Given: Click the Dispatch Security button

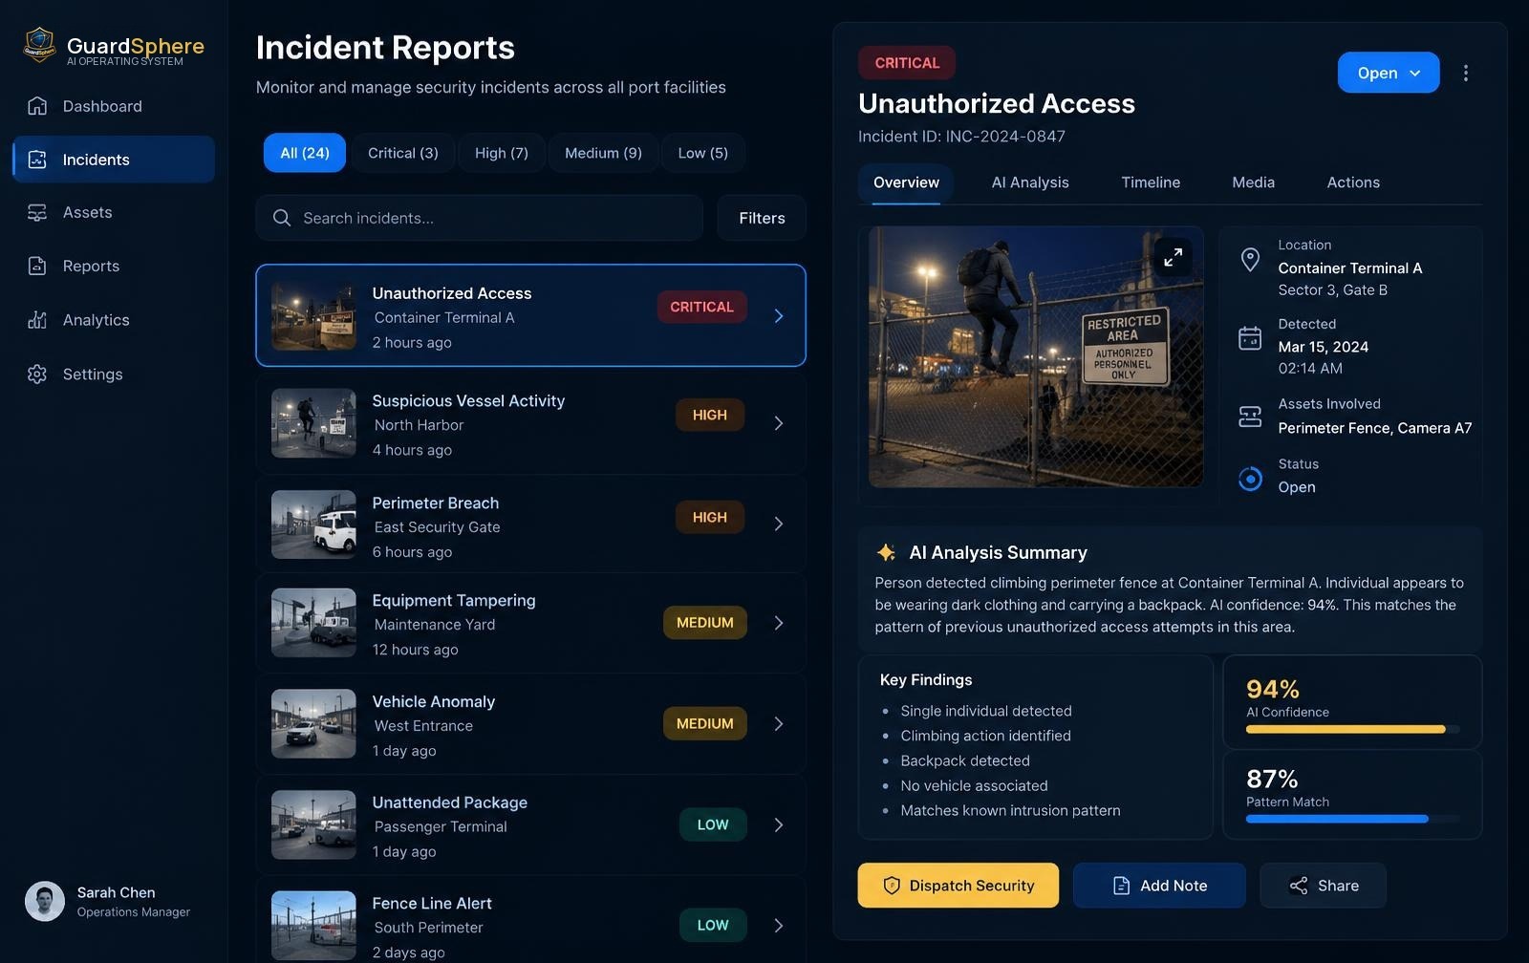Looking at the screenshot, I should click(x=958, y=886).
